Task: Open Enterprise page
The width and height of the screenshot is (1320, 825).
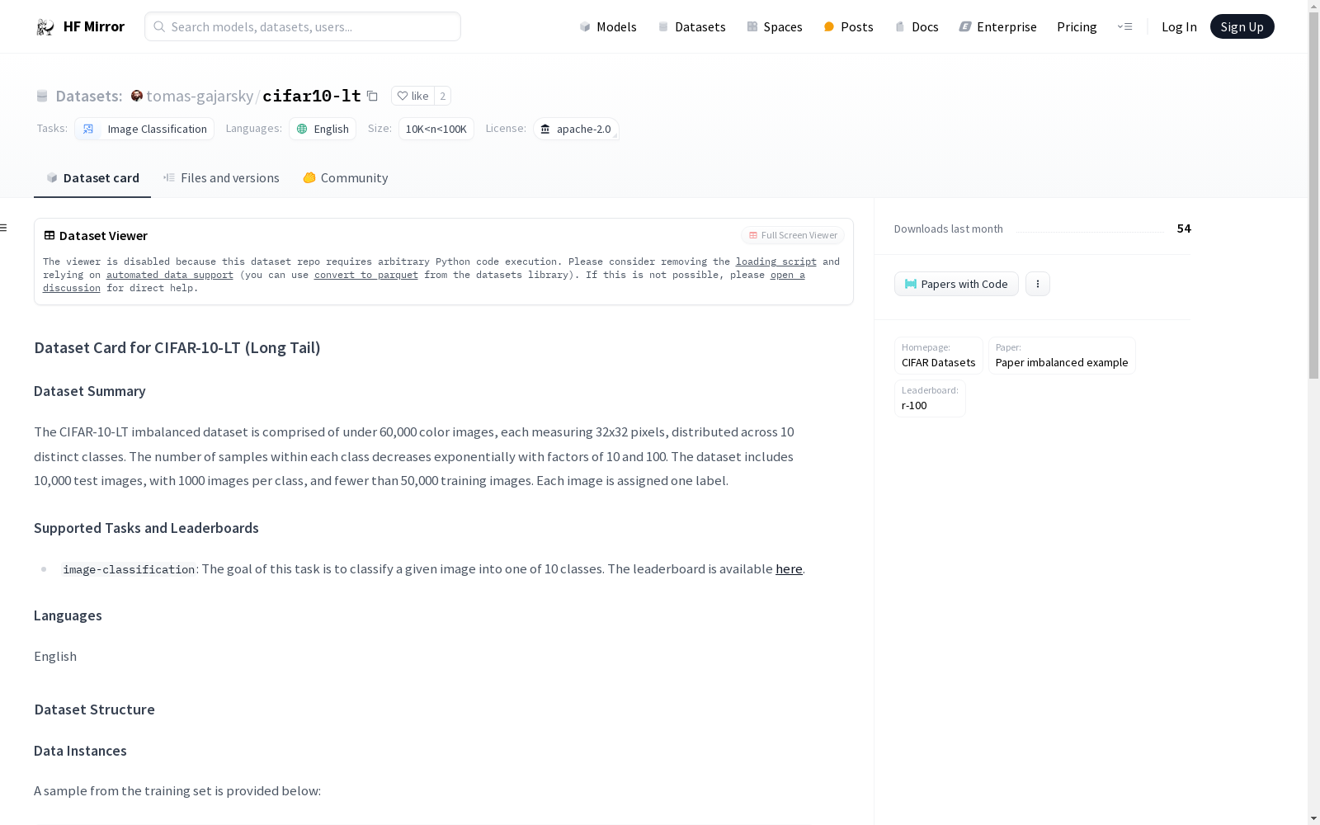Action: [x=997, y=26]
